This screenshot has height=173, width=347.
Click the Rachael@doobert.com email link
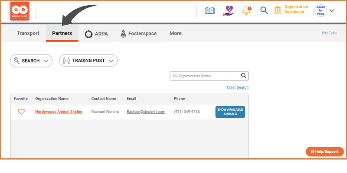[x=146, y=112]
